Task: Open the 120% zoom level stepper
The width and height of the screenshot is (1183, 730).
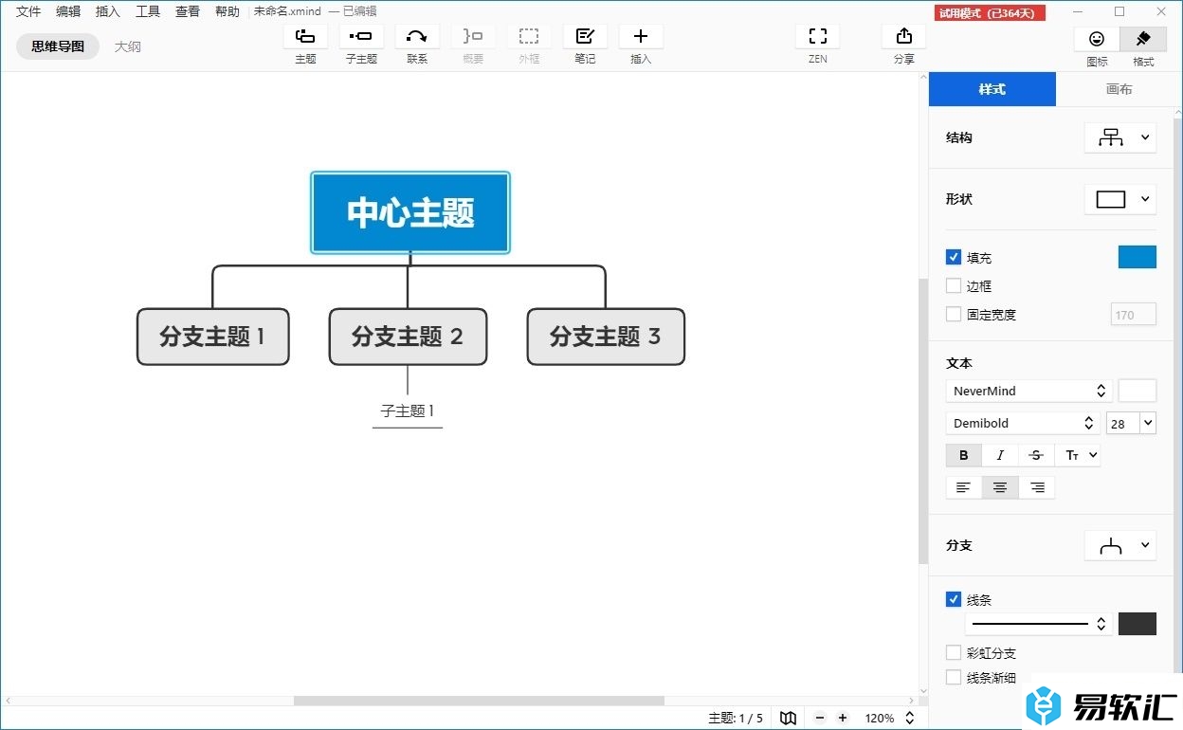Action: pyautogui.click(x=909, y=718)
